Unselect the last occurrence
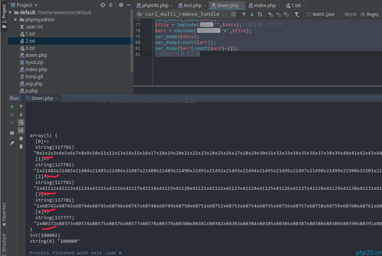This screenshot has height=256, width=382. (x=278, y=14)
